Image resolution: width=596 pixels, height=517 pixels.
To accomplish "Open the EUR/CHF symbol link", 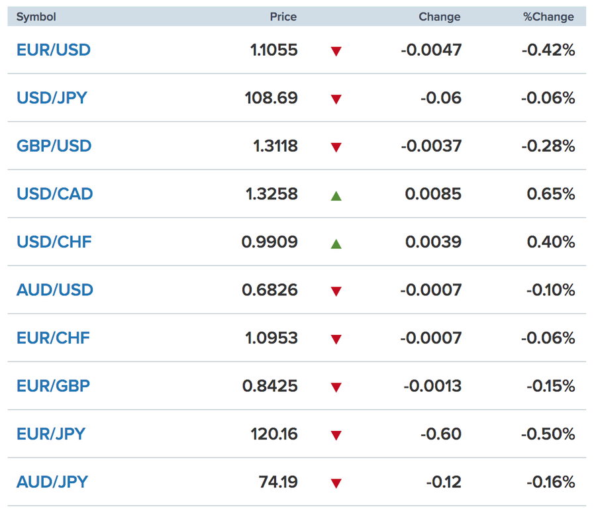I will click(53, 338).
